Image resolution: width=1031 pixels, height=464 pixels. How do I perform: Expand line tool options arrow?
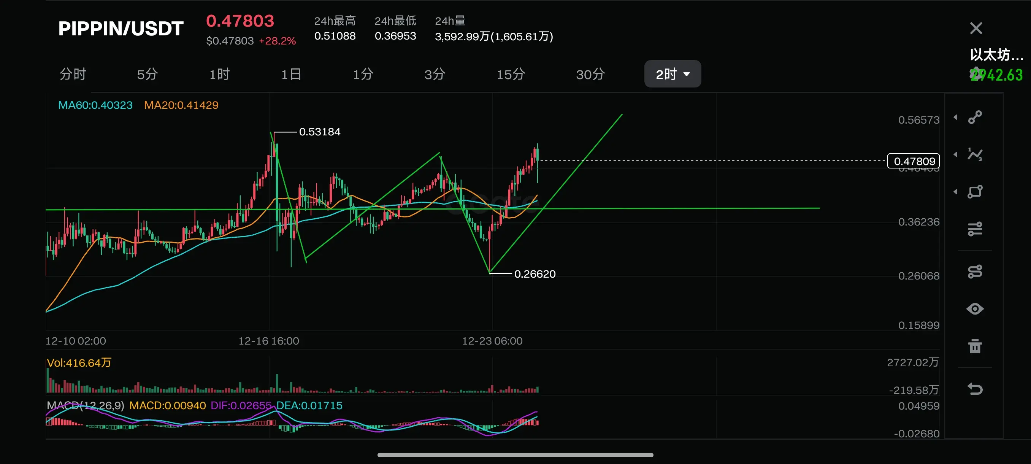(x=955, y=117)
